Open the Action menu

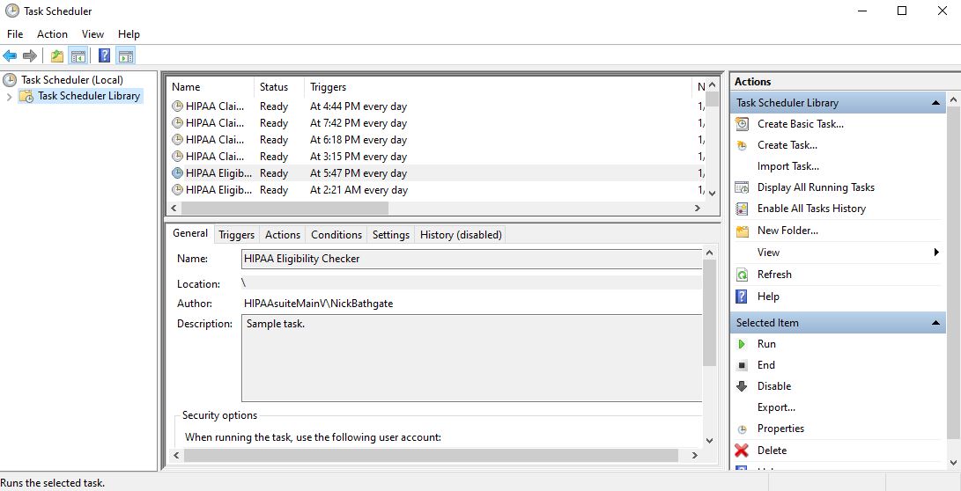click(52, 34)
